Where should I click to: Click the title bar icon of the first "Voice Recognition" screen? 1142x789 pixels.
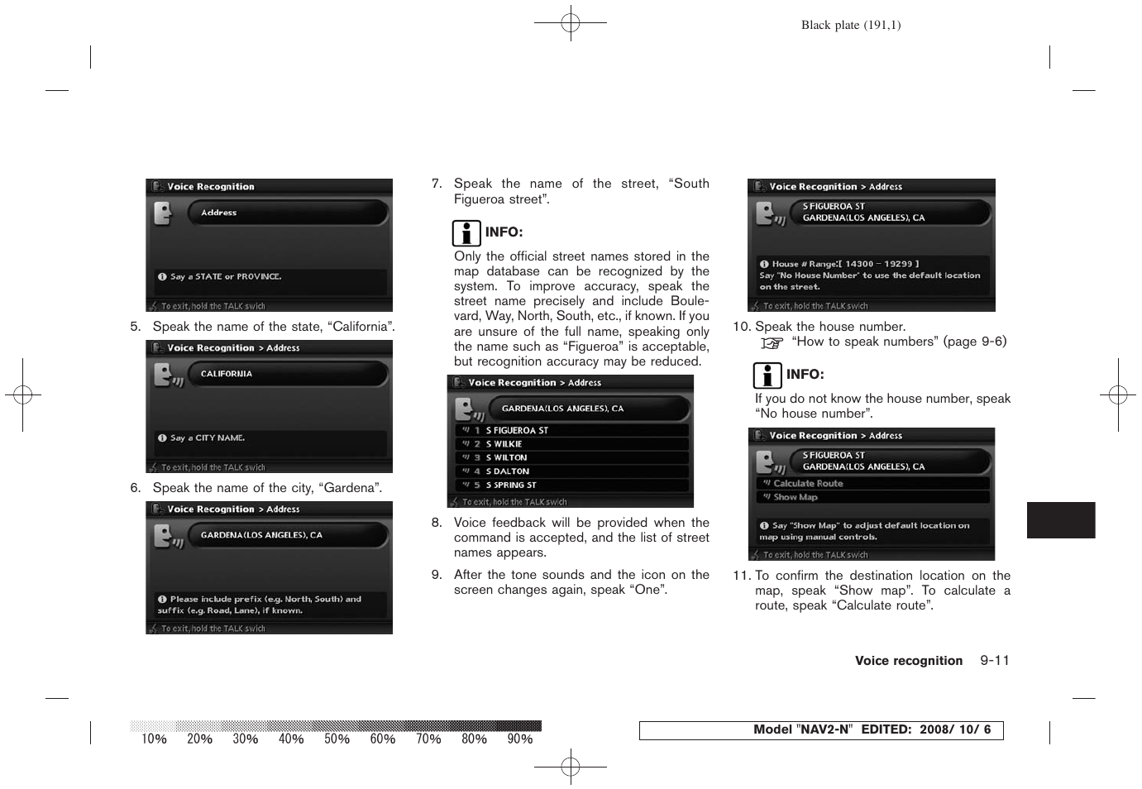coord(158,187)
